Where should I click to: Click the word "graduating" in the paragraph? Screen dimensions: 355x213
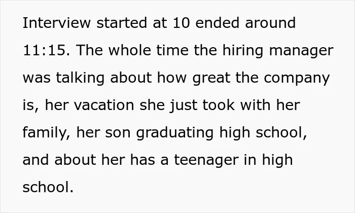pyautogui.click(x=175, y=133)
